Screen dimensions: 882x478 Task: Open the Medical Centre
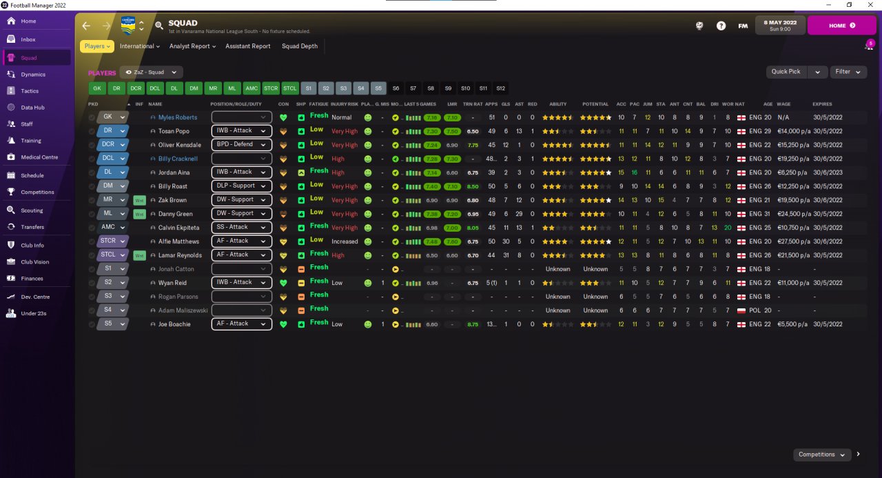37,157
